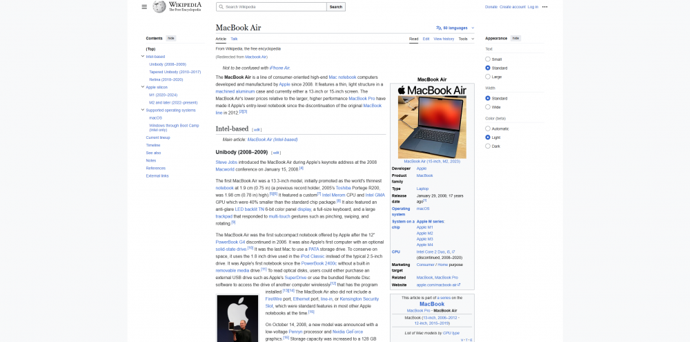690x342 pixels.
Task: Select the Small text size option
Action: click(488, 59)
